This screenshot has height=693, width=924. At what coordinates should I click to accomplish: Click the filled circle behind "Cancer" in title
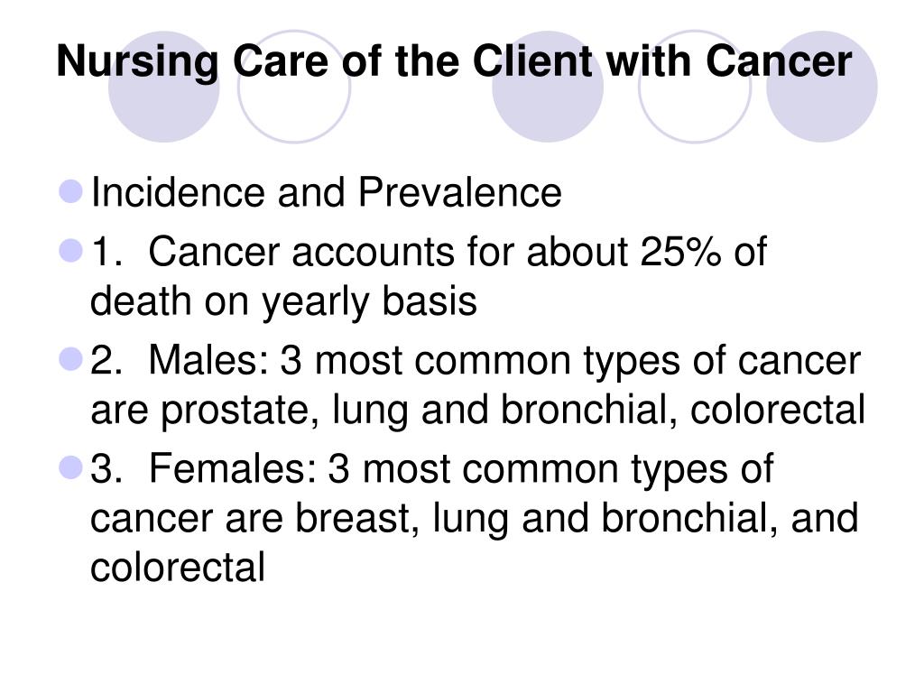pyautogui.click(x=821, y=87)
